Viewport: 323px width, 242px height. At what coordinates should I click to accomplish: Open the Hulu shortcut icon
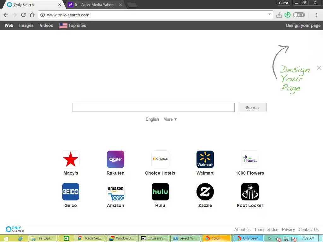(160, 192)
